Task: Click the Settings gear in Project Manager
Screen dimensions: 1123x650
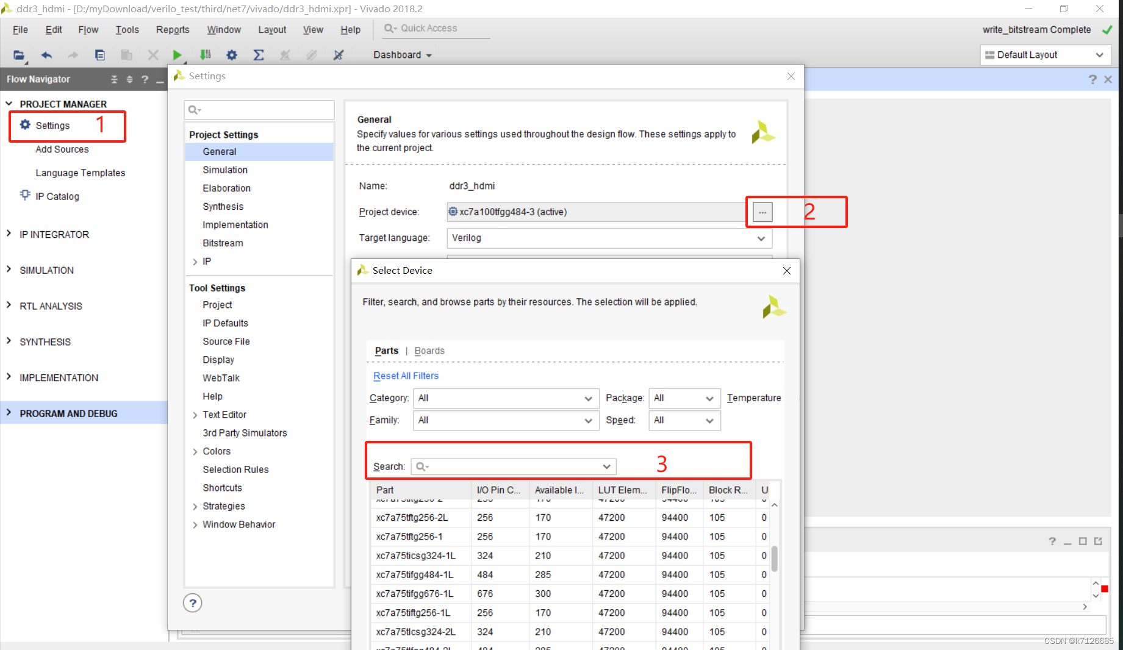Action: 25,124
